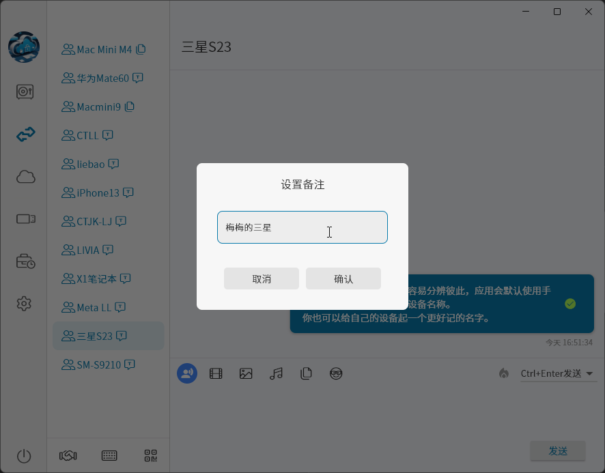Click 取消 to cancel the remark dialog

[x=261, y=278]
